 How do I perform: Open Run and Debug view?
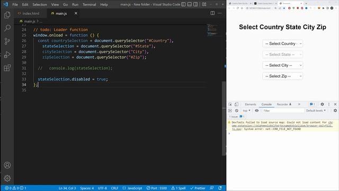[7, 55]
